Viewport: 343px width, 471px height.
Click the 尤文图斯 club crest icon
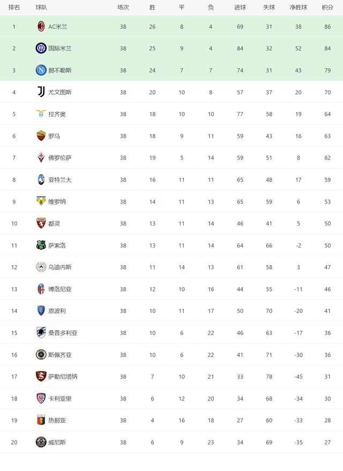tap(41, 92)
